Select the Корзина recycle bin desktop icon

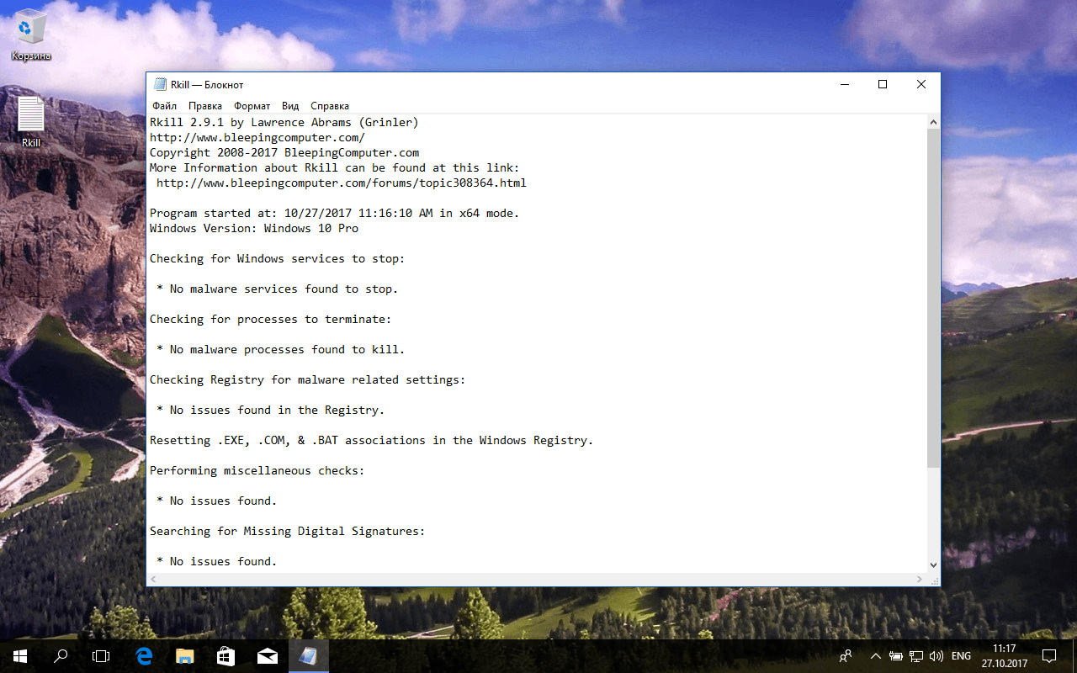click(31, 35)
